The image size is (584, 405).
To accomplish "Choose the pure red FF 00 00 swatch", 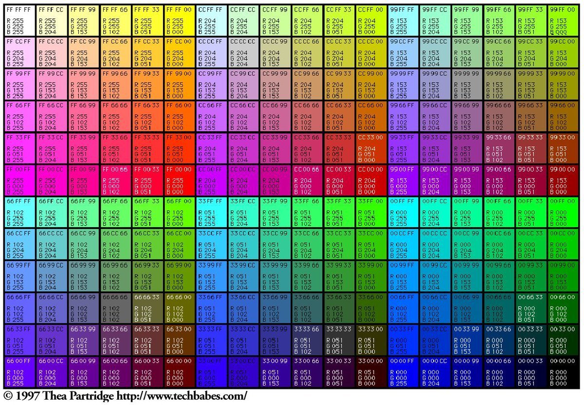I will pyautogui.click(x=179, y=179).
